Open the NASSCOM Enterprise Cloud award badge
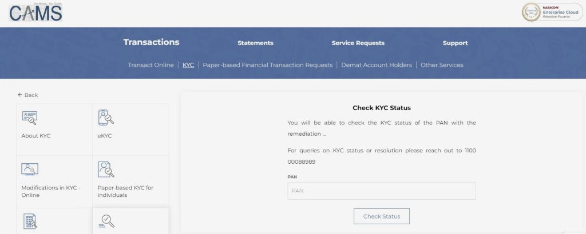 click(x=552, y=13)
